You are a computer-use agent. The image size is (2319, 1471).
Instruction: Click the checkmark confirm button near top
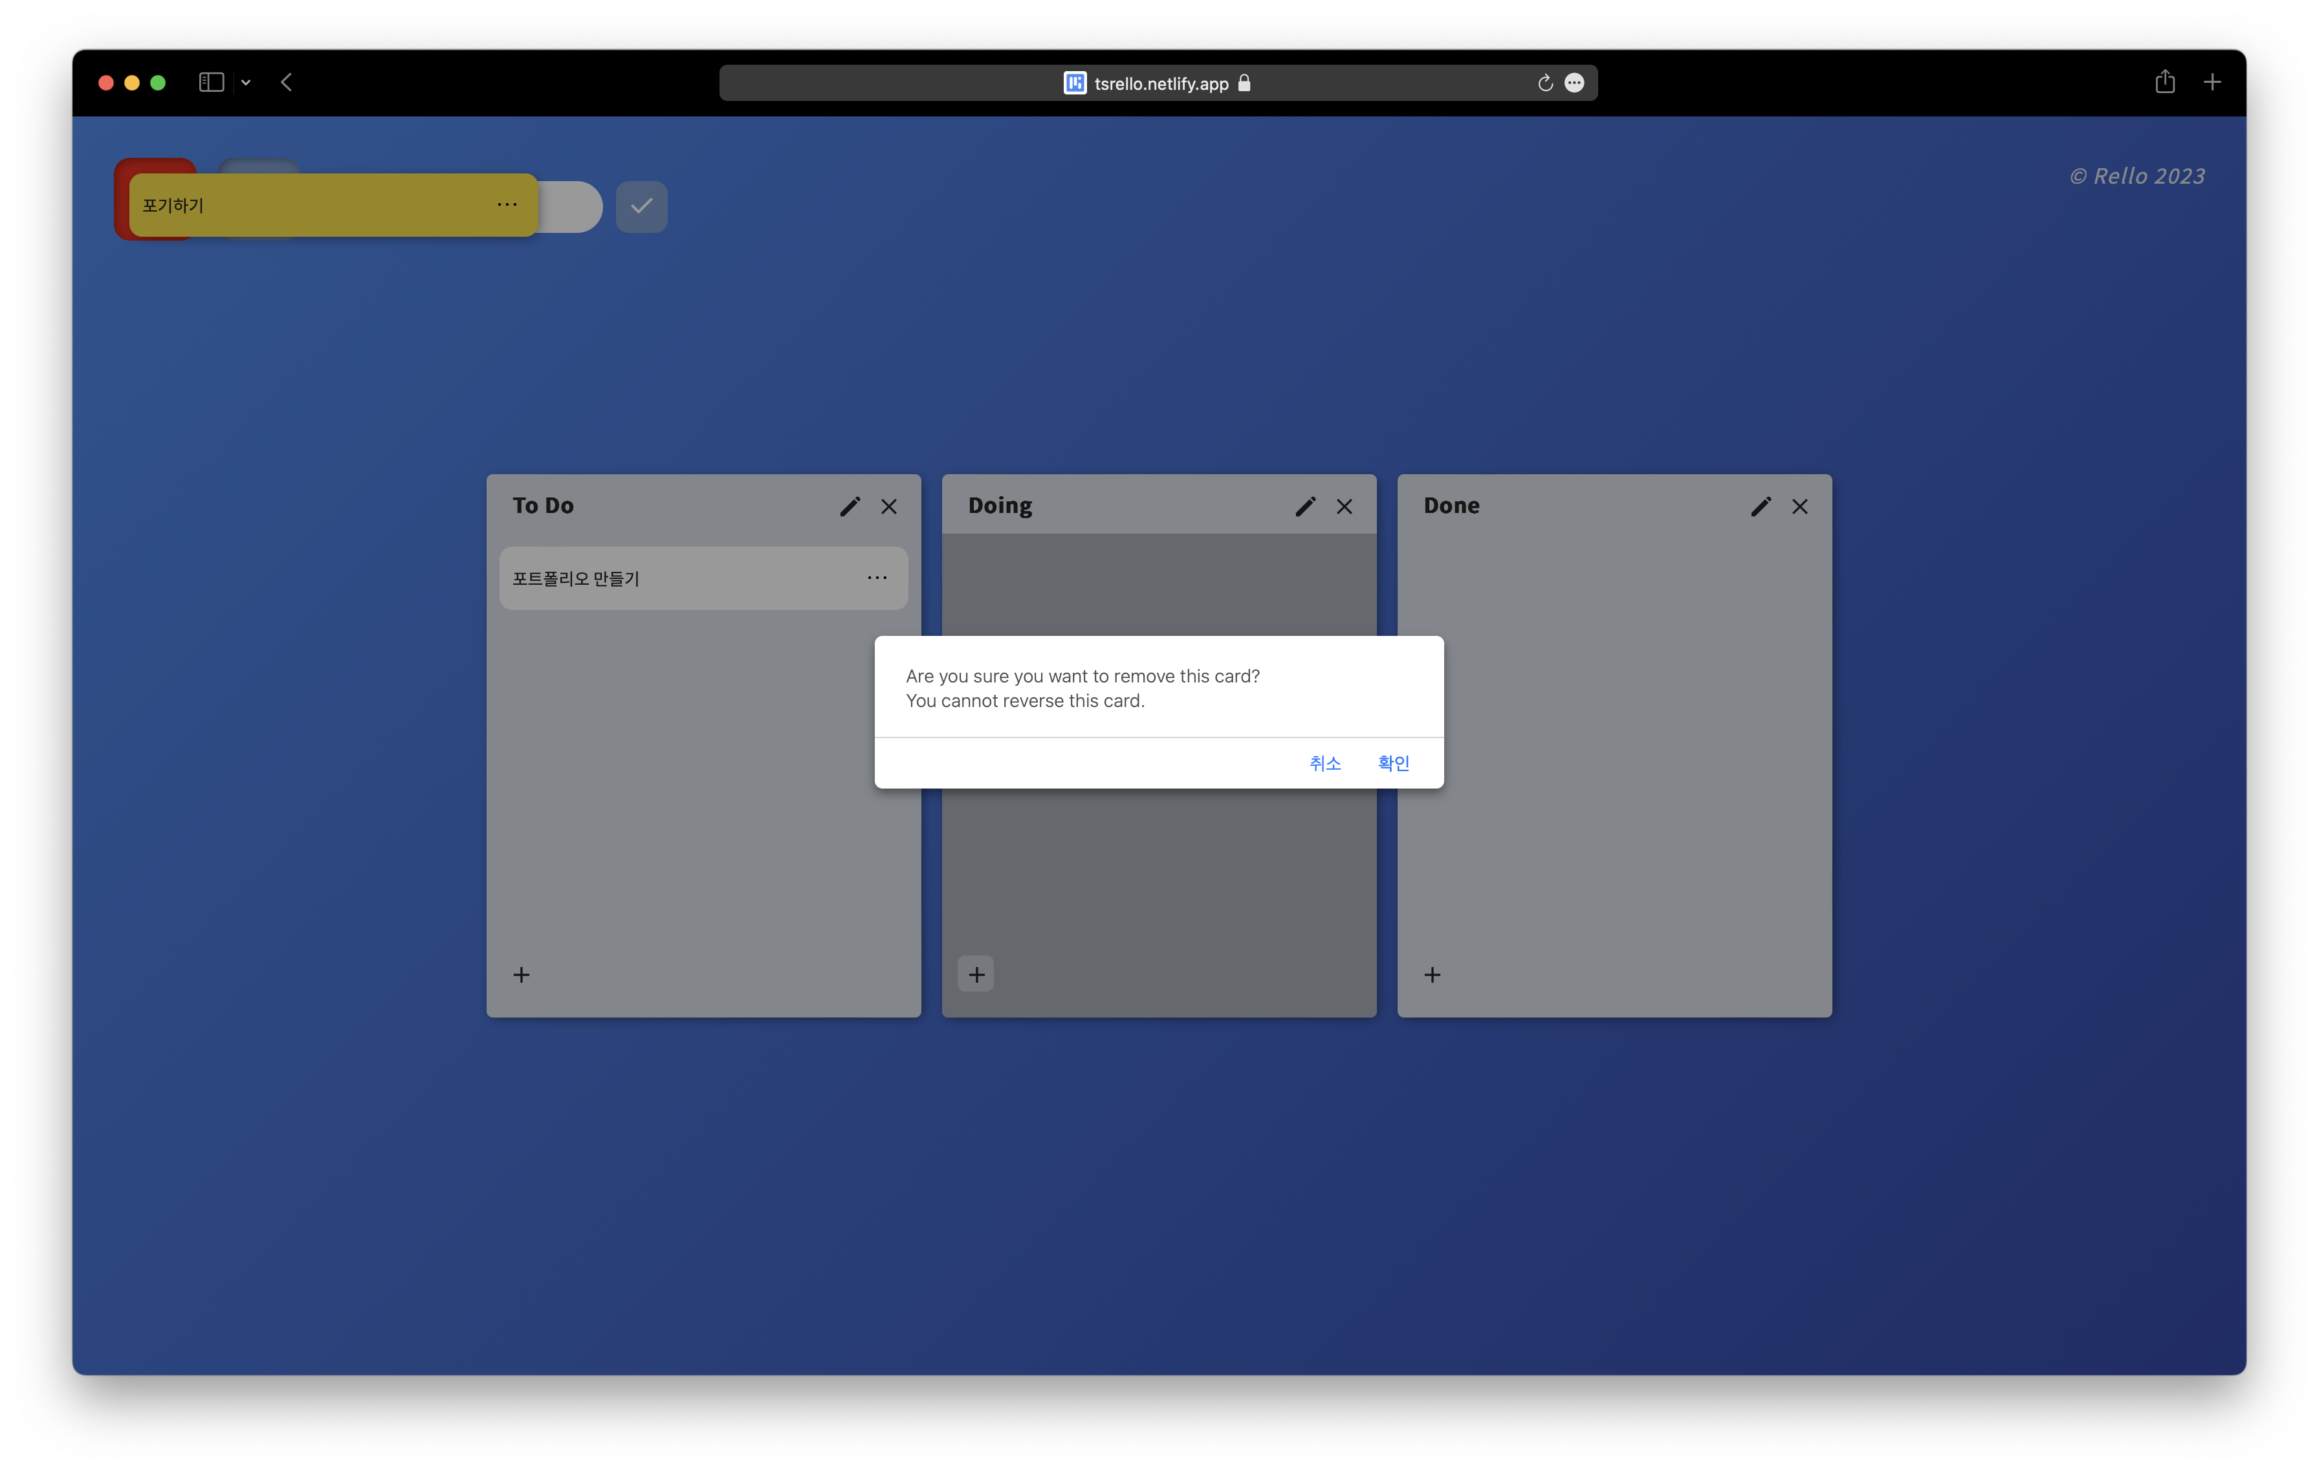click(641, 206)
